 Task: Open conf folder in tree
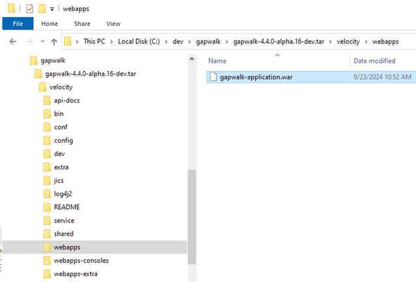[61, 127]
